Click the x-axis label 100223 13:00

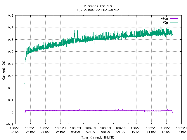point(181,130)
